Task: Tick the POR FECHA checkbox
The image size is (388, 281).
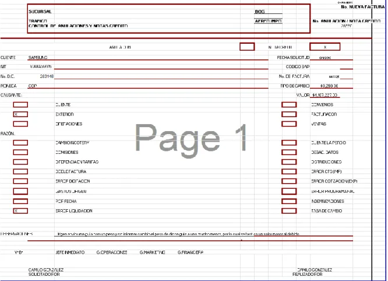Action: point(20,201)
